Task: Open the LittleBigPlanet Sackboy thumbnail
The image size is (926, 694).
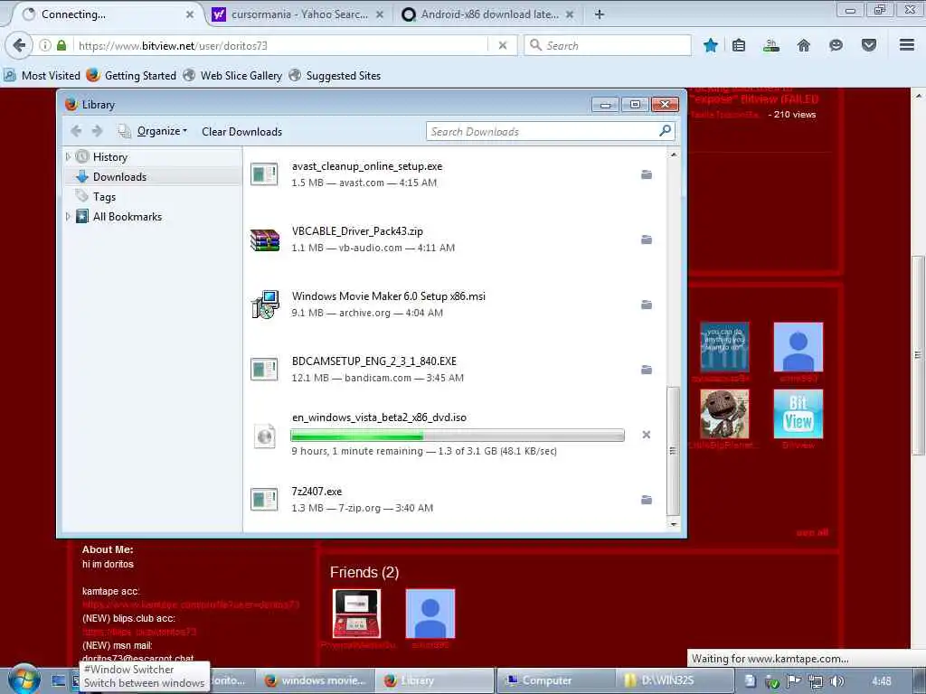Action: [724, 414]
